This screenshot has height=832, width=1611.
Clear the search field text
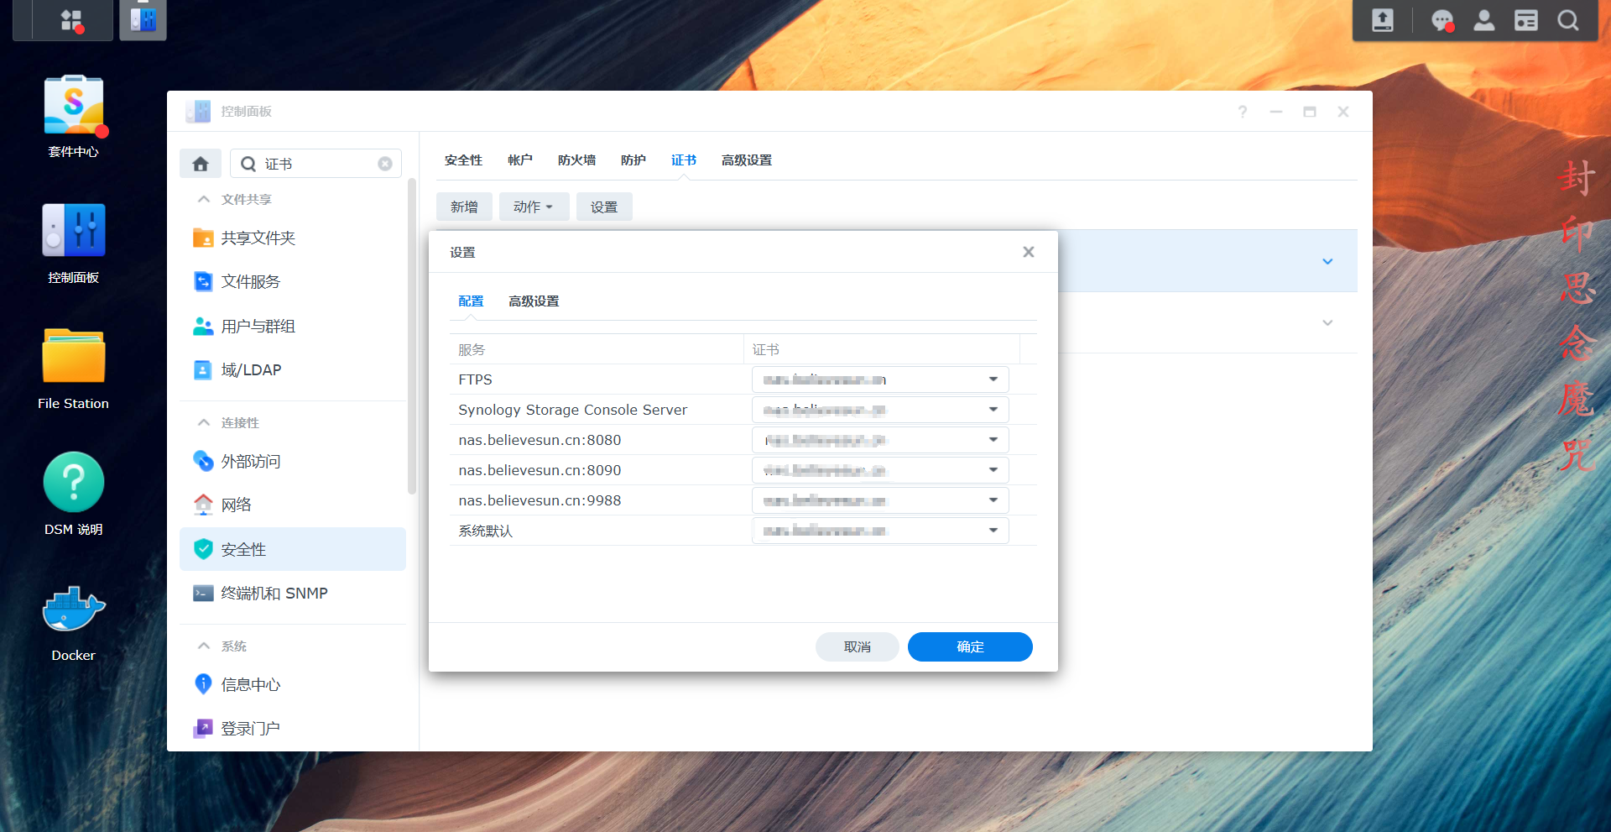pos(385,164)
